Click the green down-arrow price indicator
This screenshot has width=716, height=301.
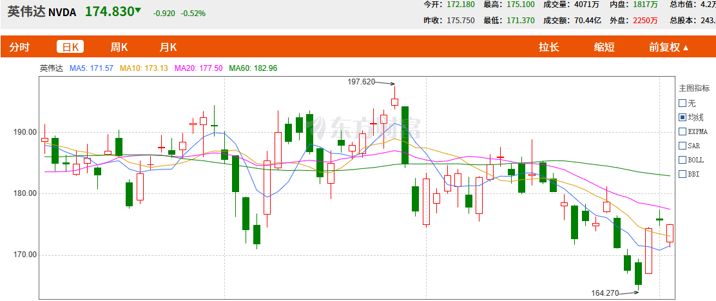(139, 10)
